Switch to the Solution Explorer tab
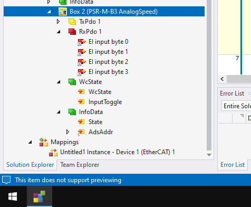The height and width of the screenshot is (207, 251). point(30,165)
